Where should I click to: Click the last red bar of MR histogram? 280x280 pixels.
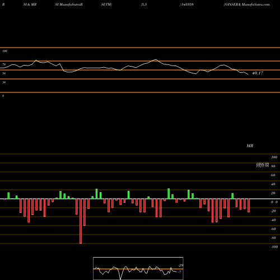click(249, 206)
